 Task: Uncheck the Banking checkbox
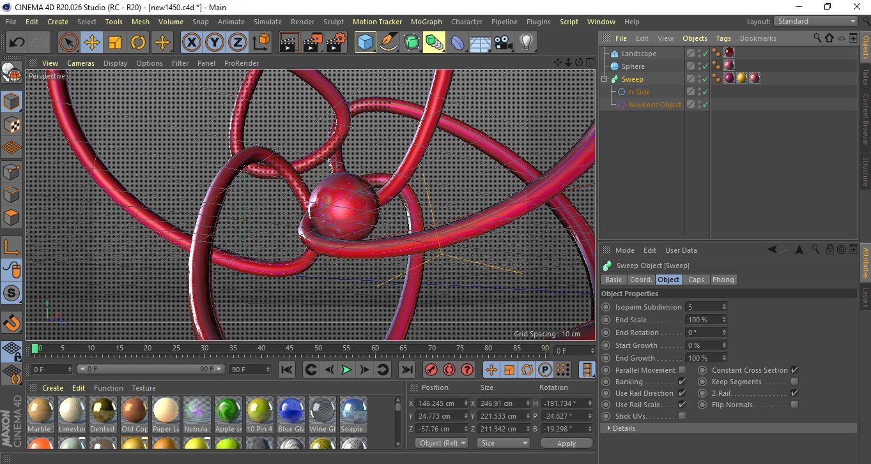(x=682, y=382)
